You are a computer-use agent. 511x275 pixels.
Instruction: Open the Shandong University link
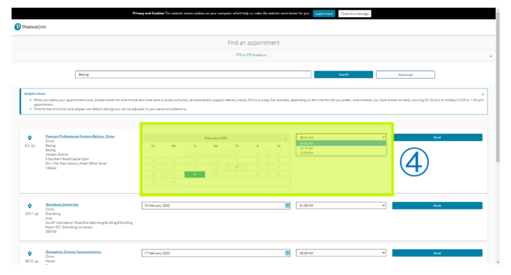(62, 204)
